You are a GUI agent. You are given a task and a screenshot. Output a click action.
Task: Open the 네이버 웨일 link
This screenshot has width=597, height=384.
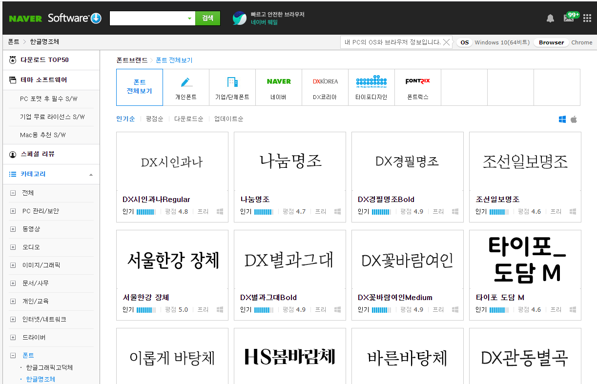[265, 22]
